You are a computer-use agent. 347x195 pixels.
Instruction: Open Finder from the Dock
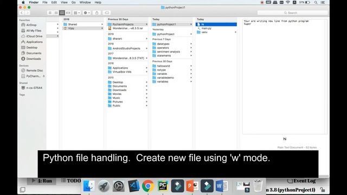click(x=89, y=186)
